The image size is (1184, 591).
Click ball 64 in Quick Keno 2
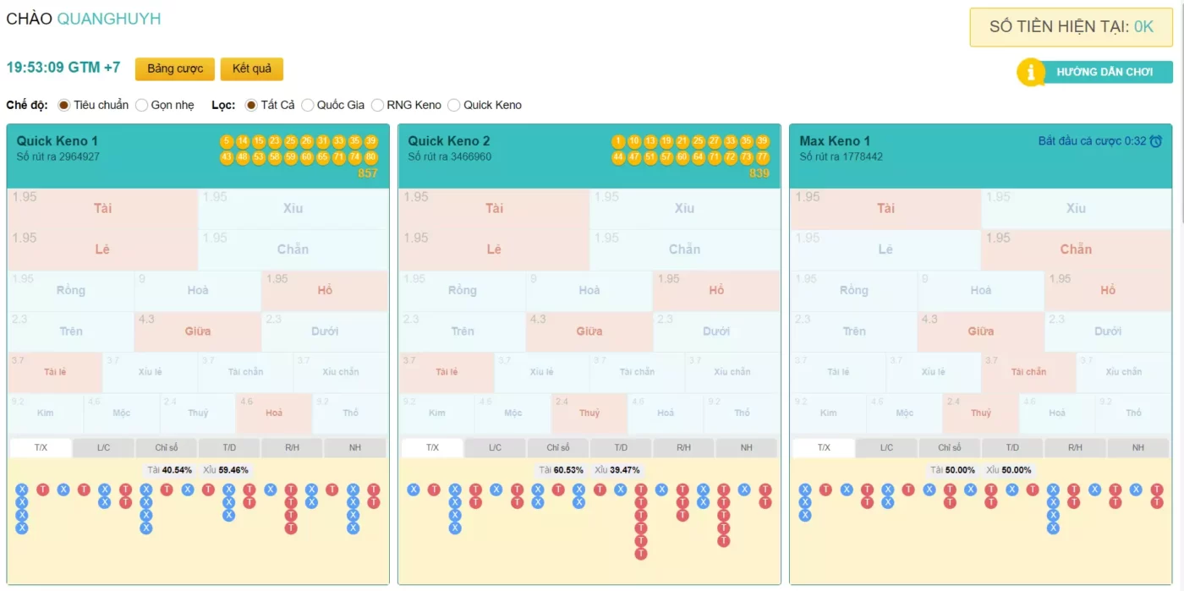(x=699, y=157)
